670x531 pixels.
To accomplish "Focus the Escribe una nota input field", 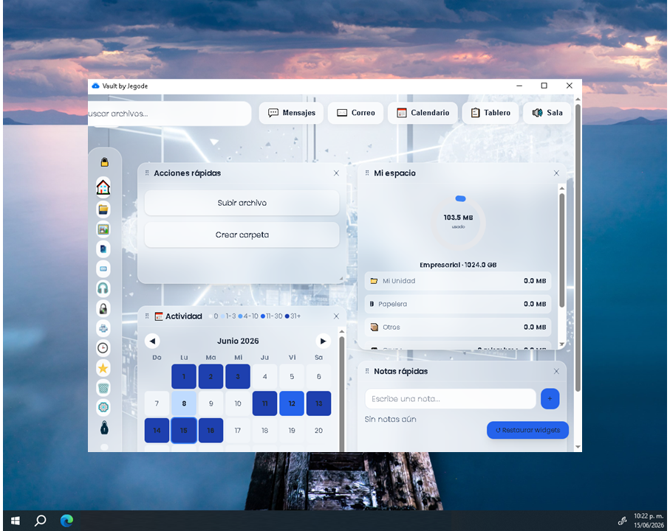I will (x=451, y=399).
